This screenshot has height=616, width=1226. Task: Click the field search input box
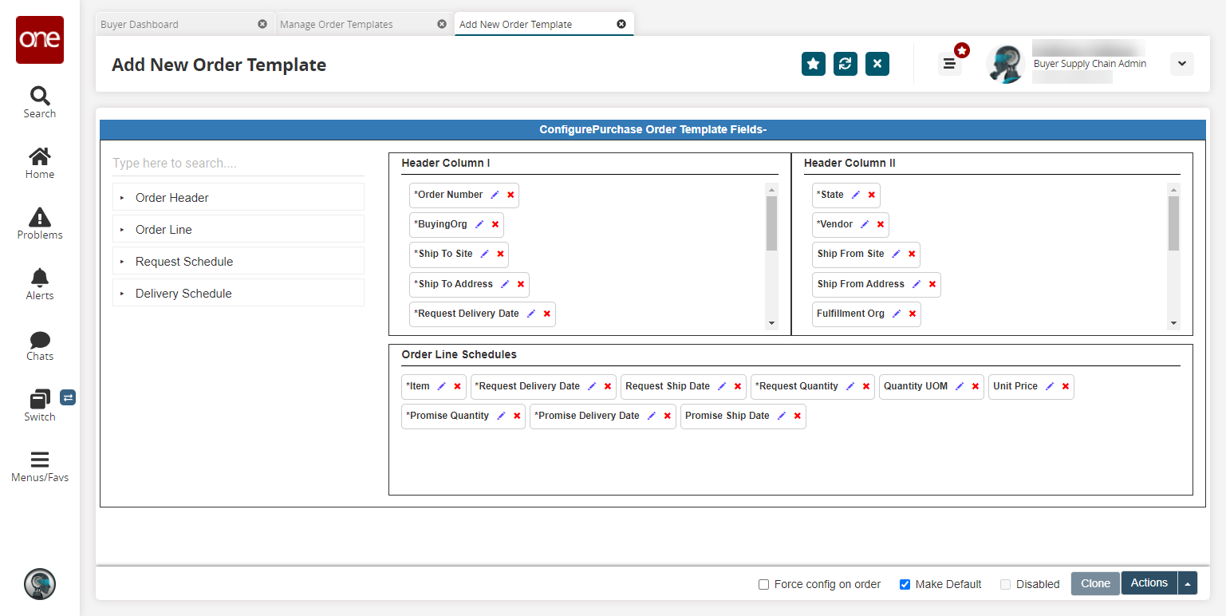[238, 164]
